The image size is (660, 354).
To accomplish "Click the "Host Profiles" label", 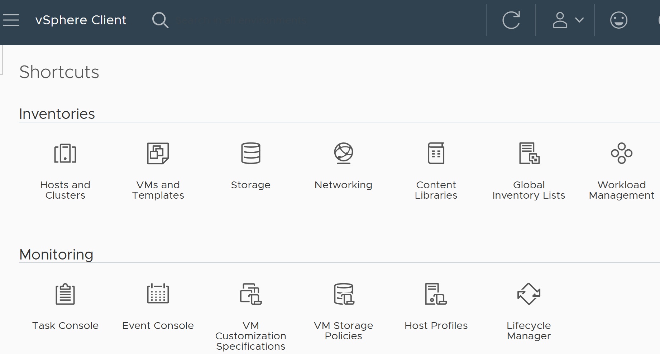I will coord(436,326).
